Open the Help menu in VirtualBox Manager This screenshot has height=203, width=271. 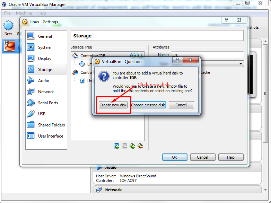(42, 13)
